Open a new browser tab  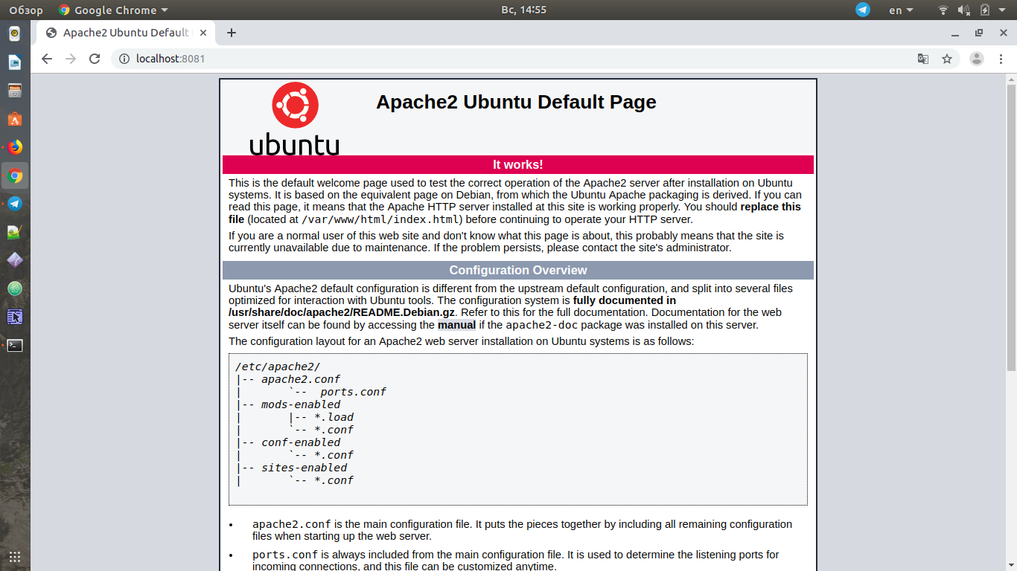tap(232, 33)
